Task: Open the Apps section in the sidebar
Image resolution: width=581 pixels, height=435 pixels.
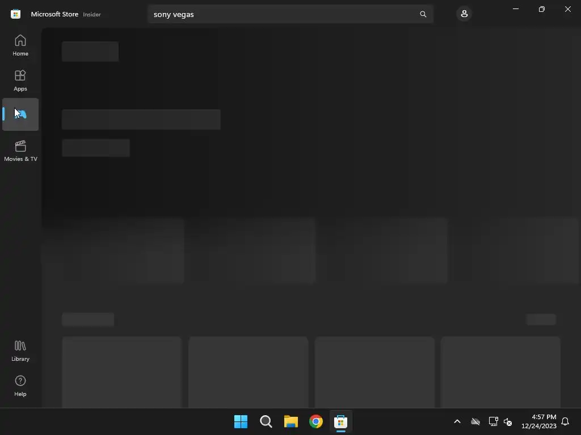Action: (x=20, y=80)
